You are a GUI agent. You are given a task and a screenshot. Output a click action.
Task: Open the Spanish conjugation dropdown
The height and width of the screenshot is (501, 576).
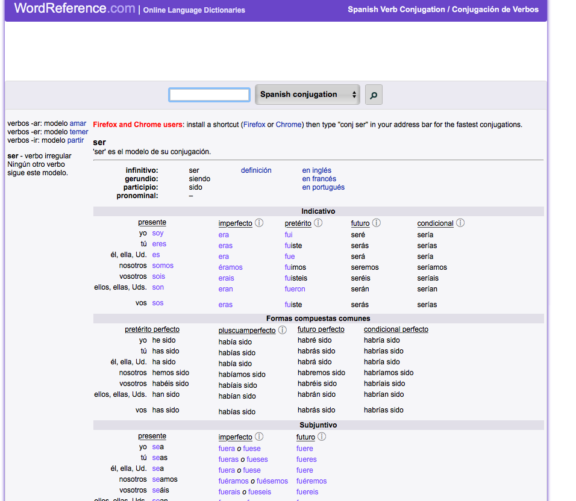tap(307, 95)
